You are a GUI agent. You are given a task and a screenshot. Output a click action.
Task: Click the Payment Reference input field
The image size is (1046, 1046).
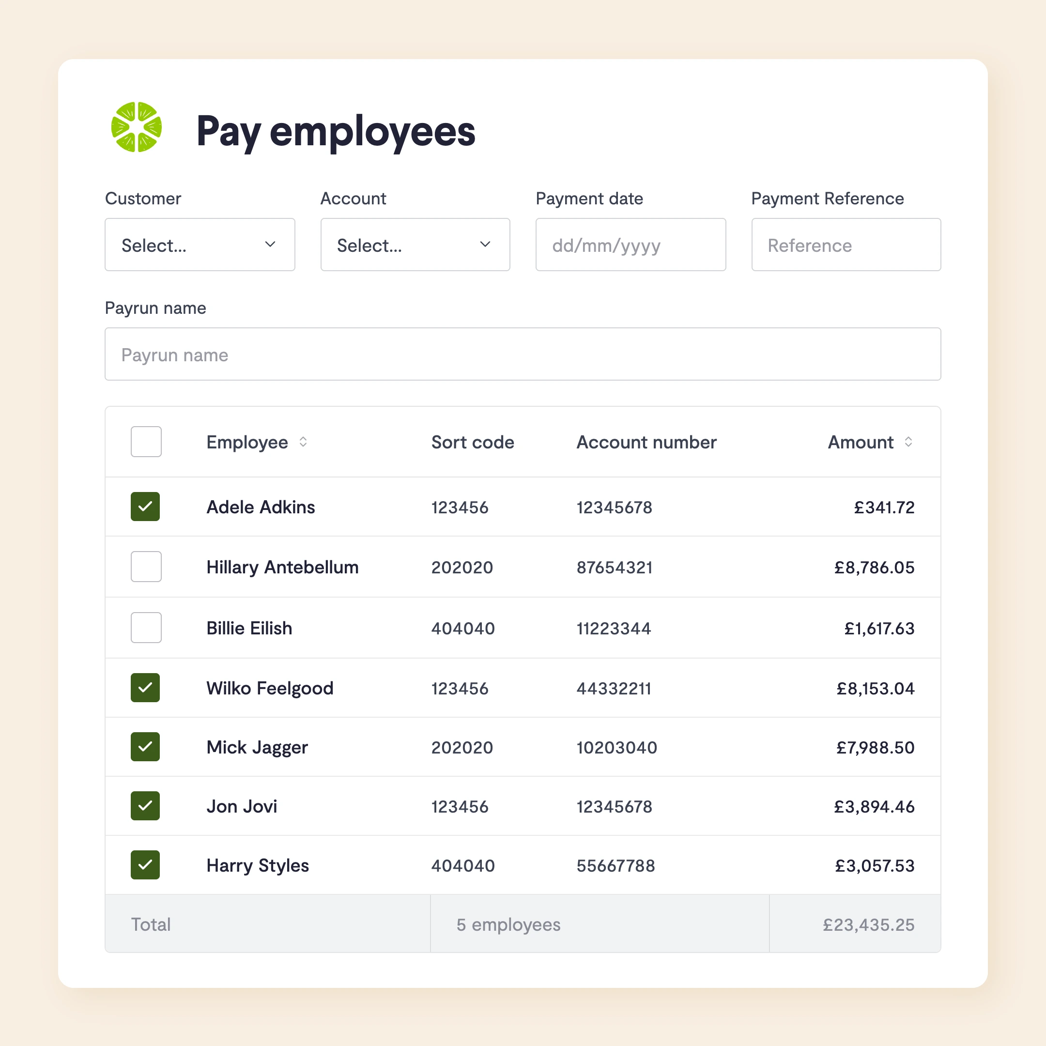coord(846,245)
